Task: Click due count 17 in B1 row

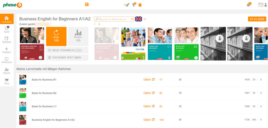Action: (x=161, y=80)
